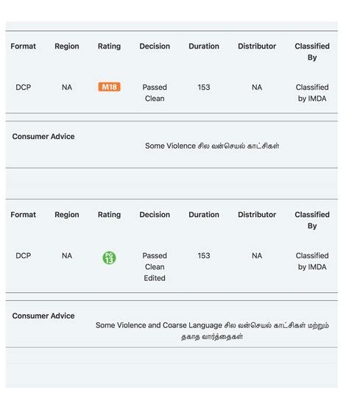The width and height of the screenshot is (349, 409).
Task: Click the Decision header in first table
Action: click(155, 46)
